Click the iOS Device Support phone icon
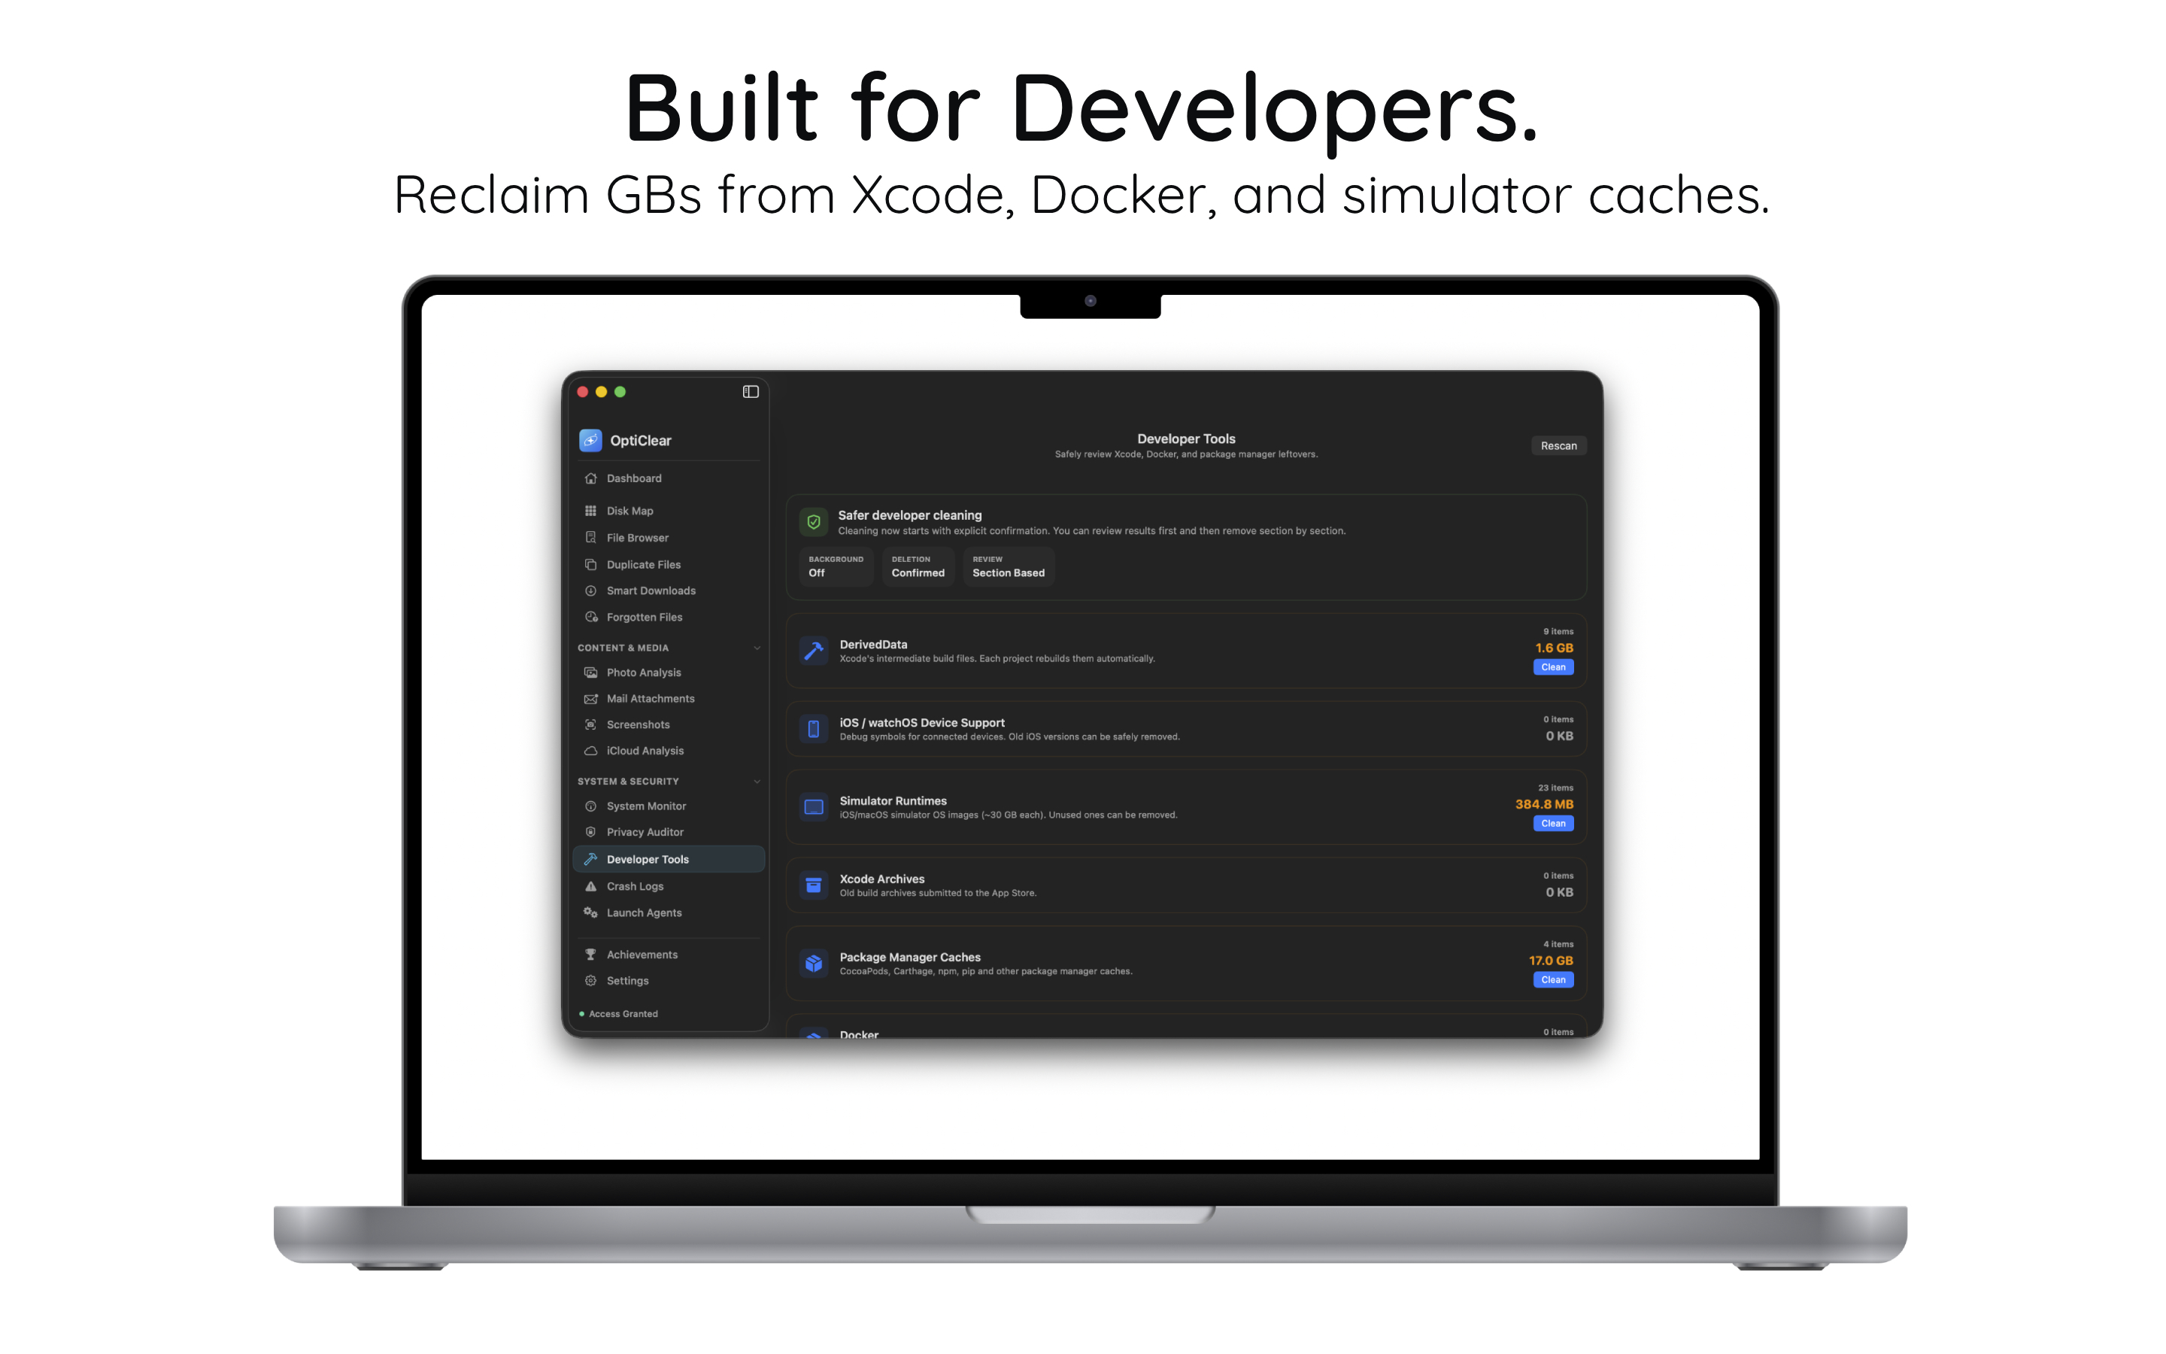2166x1354 pixels. click(813, 729)
